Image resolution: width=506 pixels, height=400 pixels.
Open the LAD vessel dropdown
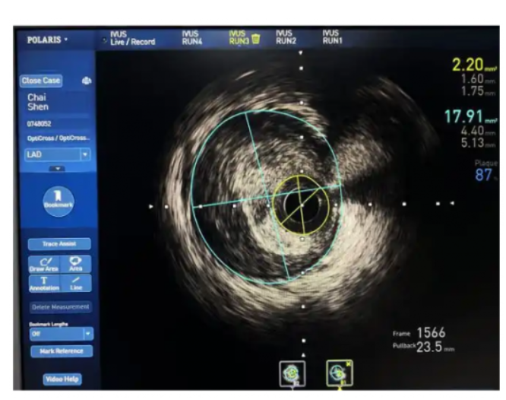click(x=57, y=154)
